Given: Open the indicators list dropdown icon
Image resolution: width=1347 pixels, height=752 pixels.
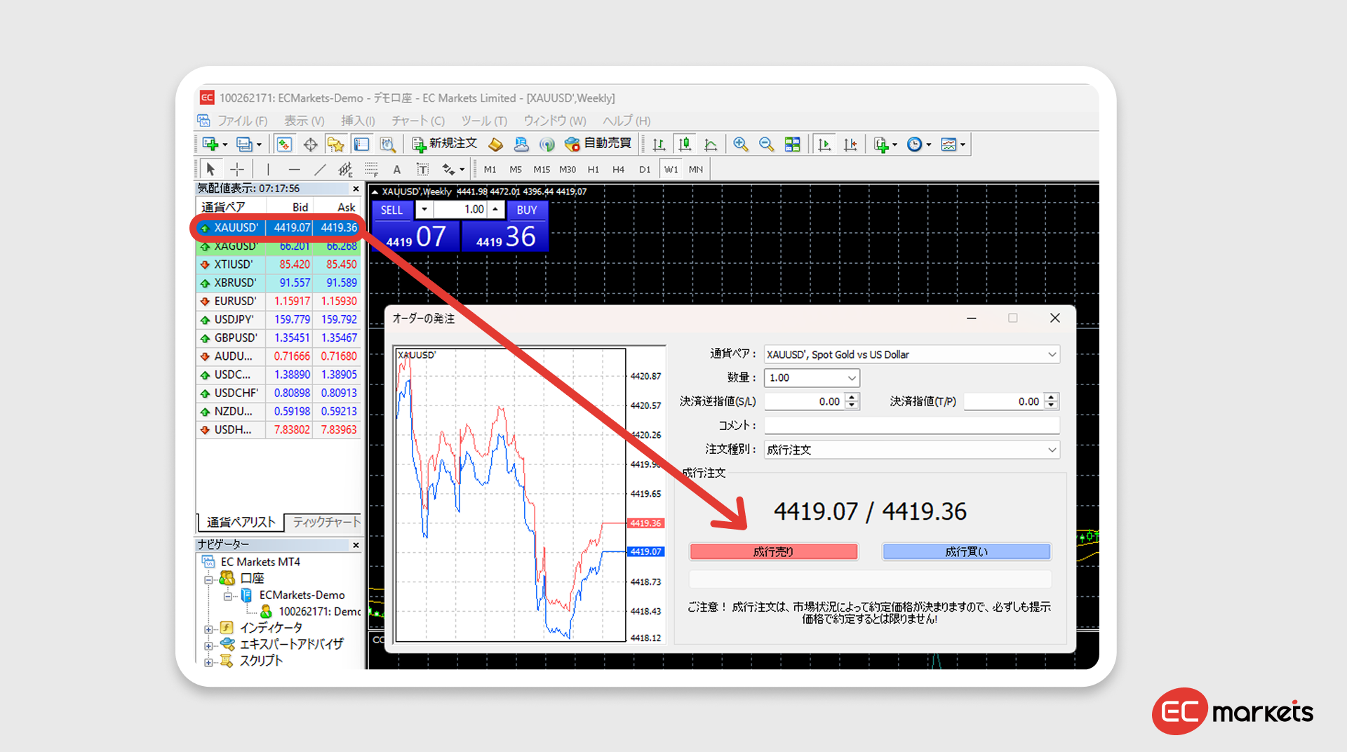Looking at the screenshot, I should point(885,145).
